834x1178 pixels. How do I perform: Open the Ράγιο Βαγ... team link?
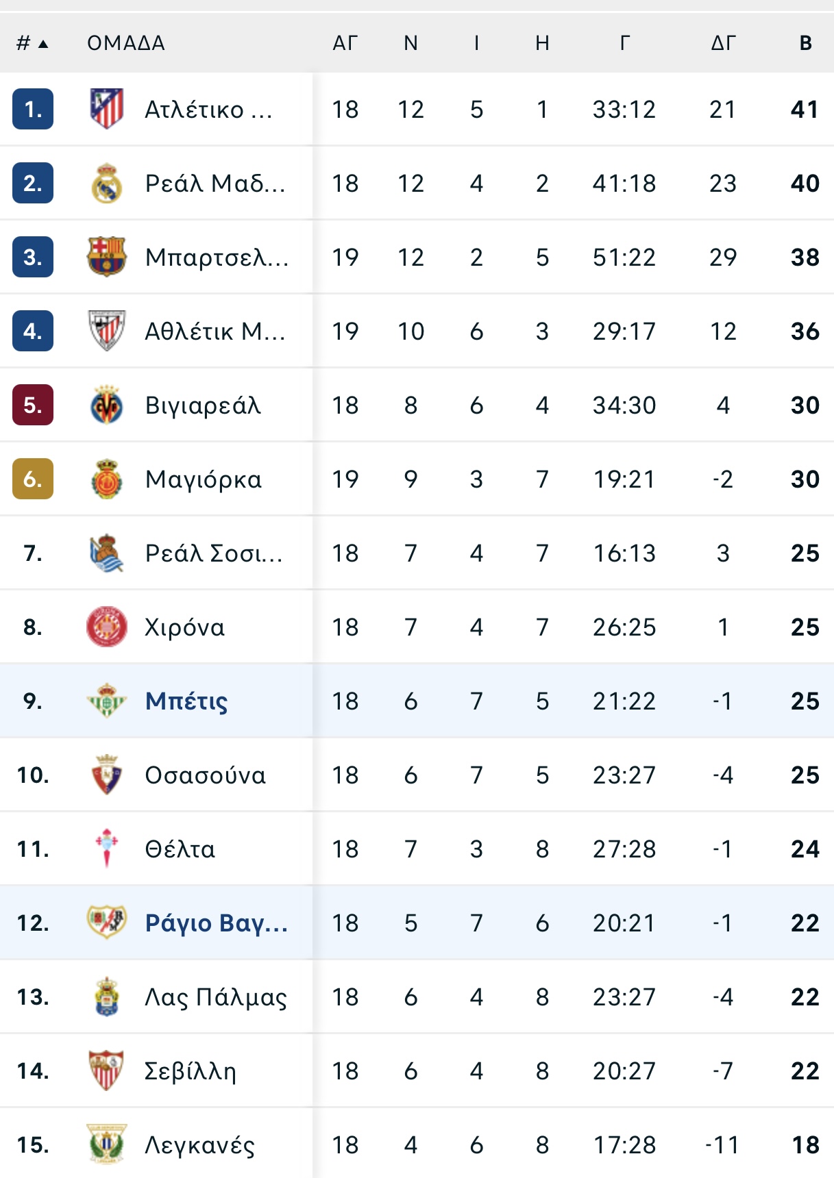tap(217, 923)
